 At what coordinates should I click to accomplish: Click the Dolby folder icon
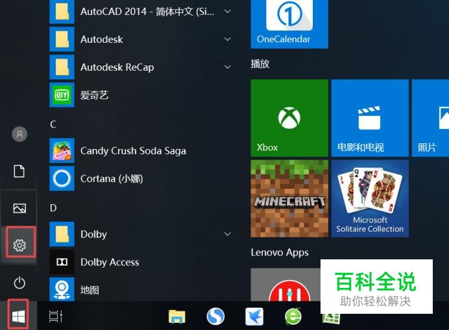tap(62, 234)
